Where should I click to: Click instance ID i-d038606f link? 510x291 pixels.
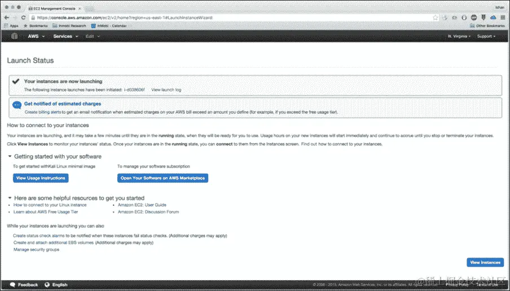click(134, 90)
